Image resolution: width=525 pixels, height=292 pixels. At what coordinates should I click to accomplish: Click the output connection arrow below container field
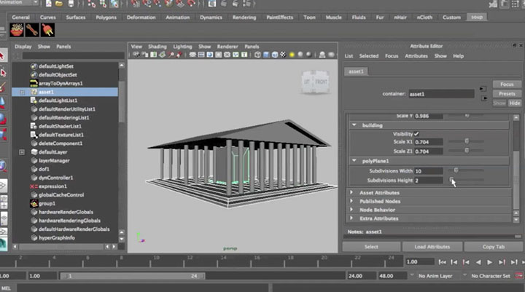pyautogui.click(x=484, y=98)
